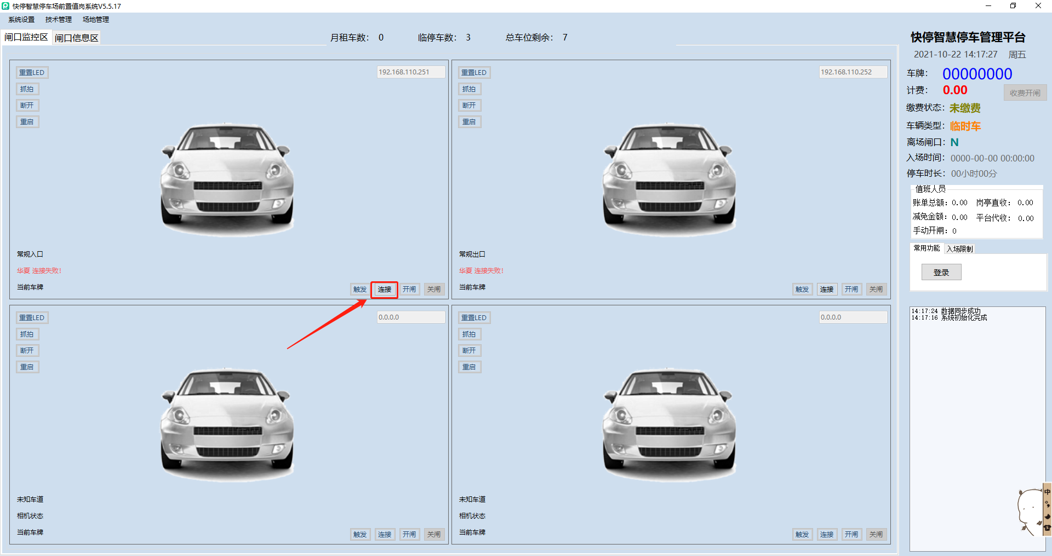The width and height of the screenshot is (1052, 556).
Task: Trigger 触发 in the 常规出口 panel
Action: click(802, 289)
